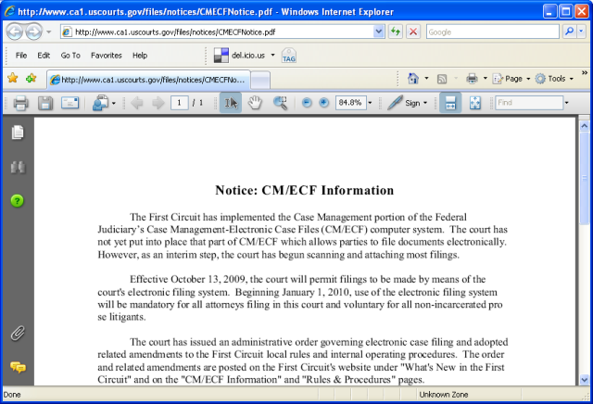Open the Favorites menu
This screenshot has width=593, height=404.
point(106,56)
